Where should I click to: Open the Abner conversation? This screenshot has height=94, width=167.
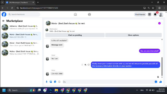click(x=21, y=44)
